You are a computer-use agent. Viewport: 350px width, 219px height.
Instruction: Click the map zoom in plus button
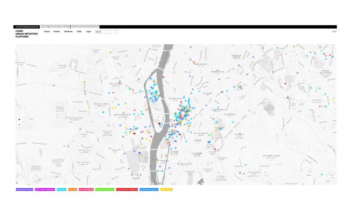tap(19, 119)
